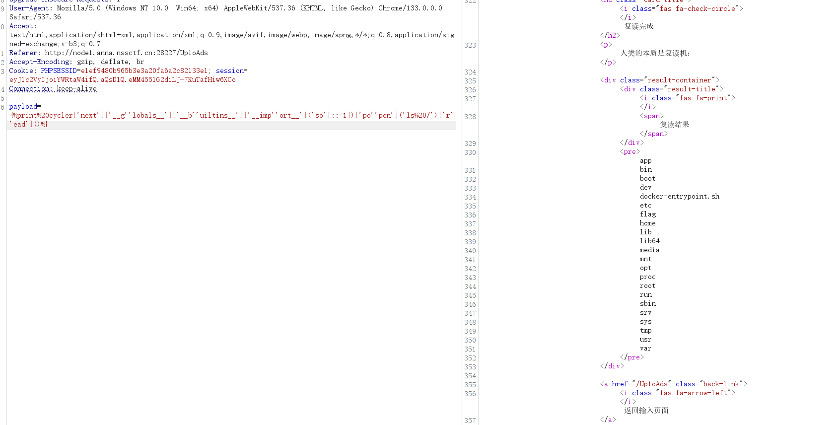Image resolution: width=839 pixels, height=425 pixels.
Task: Click the 'boot' directory entry
Action: pyautogui.click(x=647, y=178)
